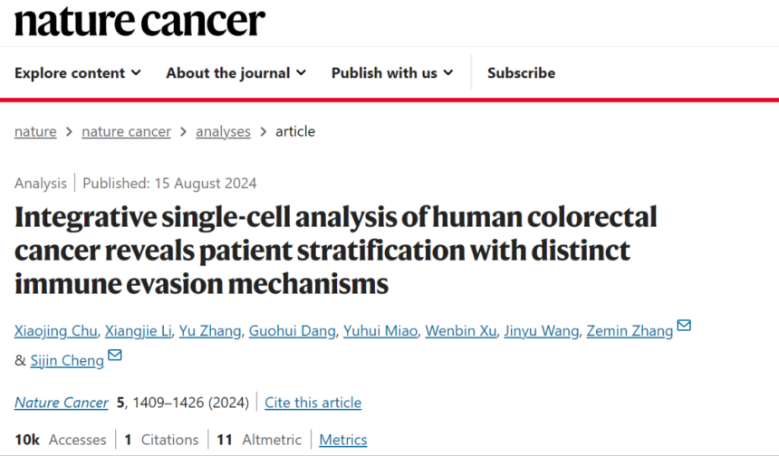Click the Subscribe menu item
This screenshot has width=779, height=456.
pos(521,72)
